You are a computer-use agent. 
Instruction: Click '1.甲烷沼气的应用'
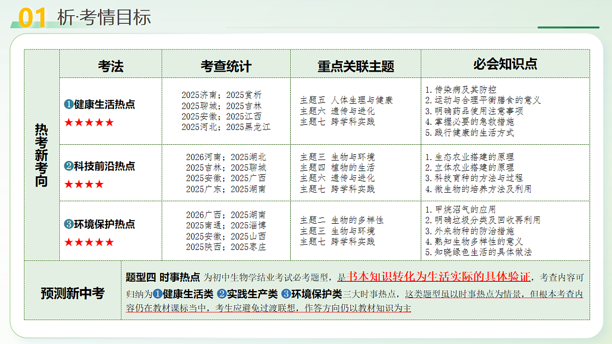[x=461, y=209]
